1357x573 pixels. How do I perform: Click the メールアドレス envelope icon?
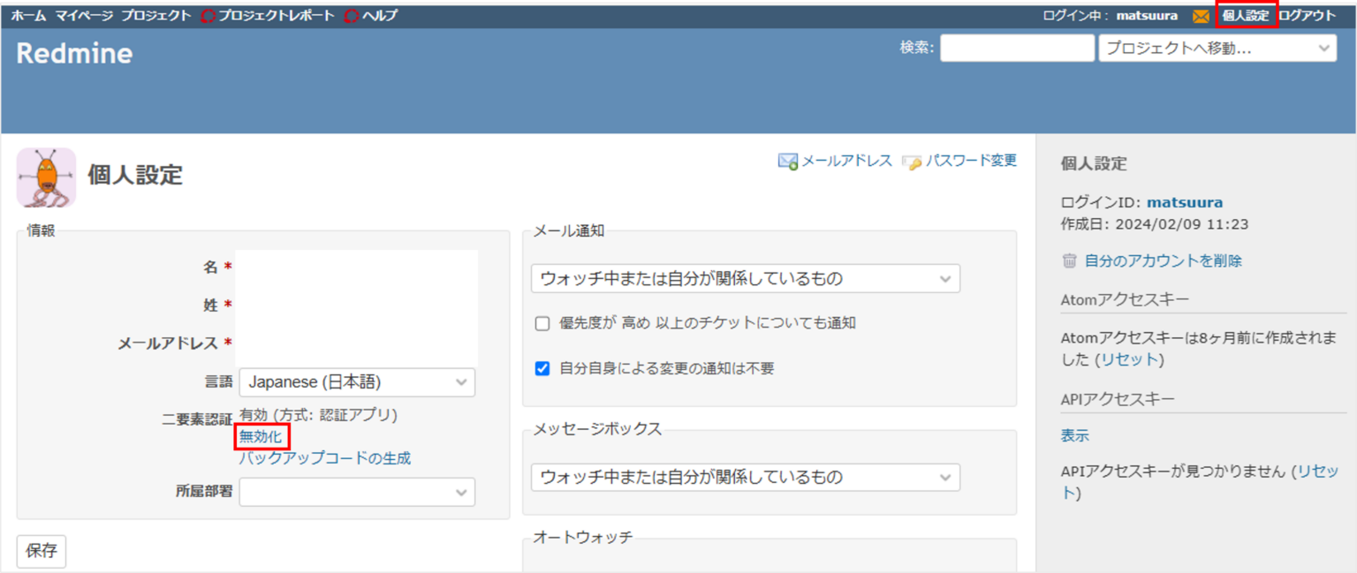click(786, 160)
